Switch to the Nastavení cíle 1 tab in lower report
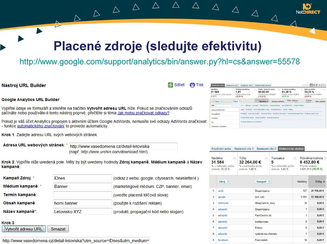Image resolution: width=327 pixels, height=244 pixels. click(x=244, y=149)
